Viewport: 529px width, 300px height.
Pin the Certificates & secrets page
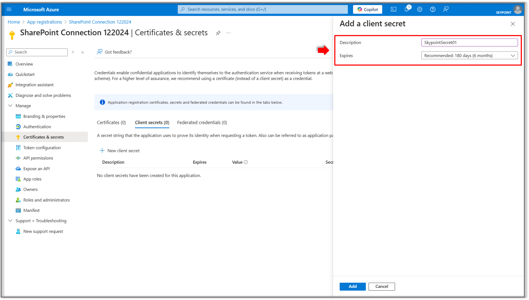click(x=218, y=33)
